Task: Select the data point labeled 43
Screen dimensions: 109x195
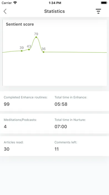Action: 29,50
